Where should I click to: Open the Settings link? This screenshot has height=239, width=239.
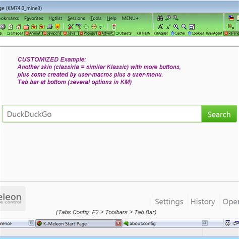click(x=169, y=202)
